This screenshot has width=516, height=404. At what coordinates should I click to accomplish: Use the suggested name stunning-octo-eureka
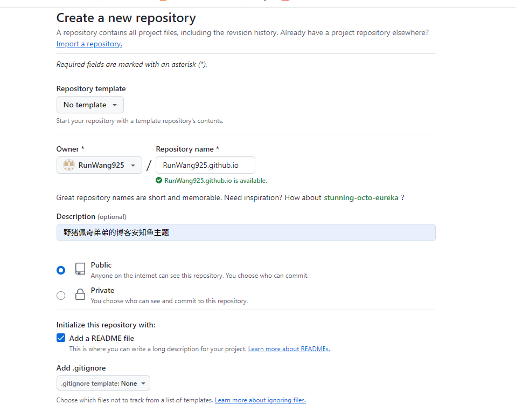point(361,197)
